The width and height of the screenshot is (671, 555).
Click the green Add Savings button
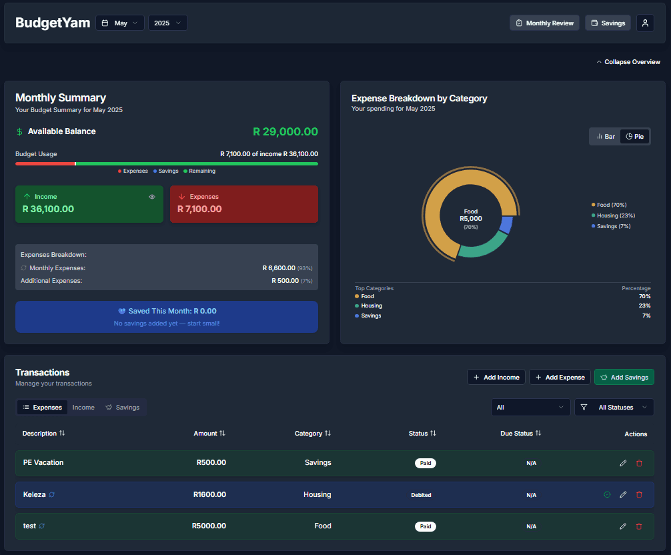pyautogui.click(x=624, y=377)
